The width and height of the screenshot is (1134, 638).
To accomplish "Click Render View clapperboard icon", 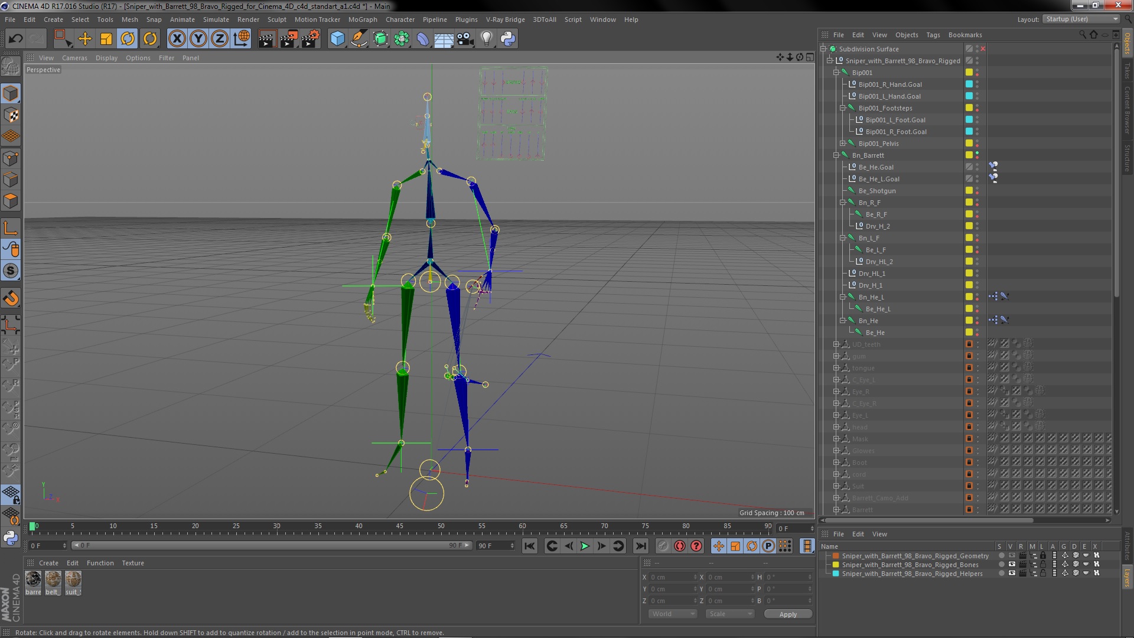I will [267, 39].
